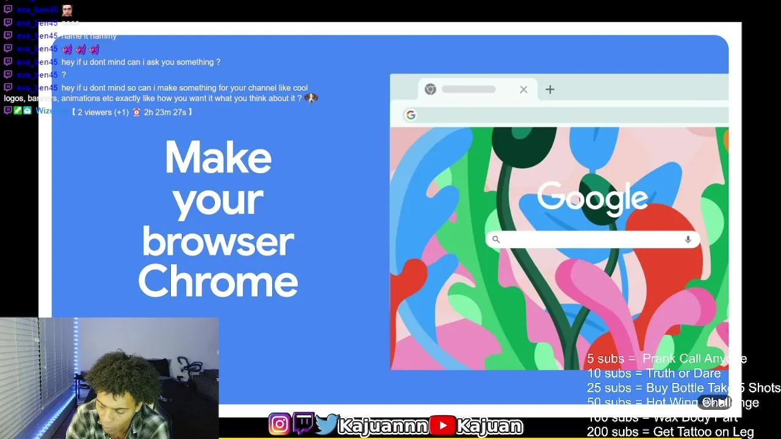The image size is (781, 439).
Task: Click the Twitch badge beside the lone '?' message
Action: pyautogui.click(x=8, y=74)
